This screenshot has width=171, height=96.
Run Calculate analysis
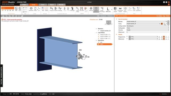point(81,9)
